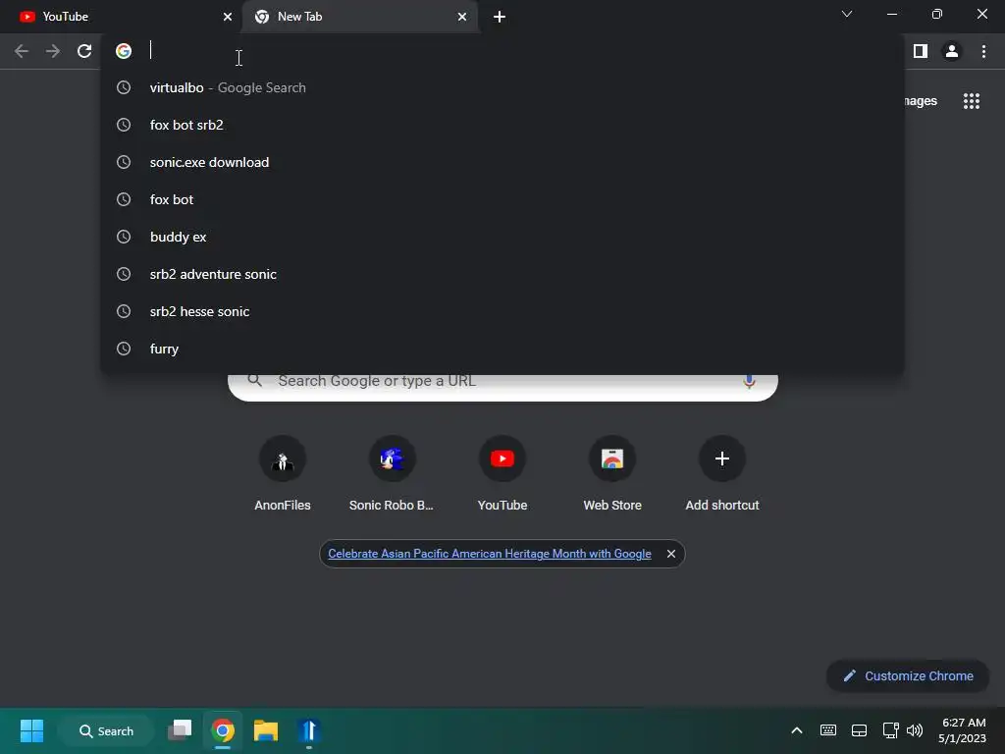Open Asian Pacific American Heritage Month link
The height and width of the screenshot is (754, 1005).
(490, 554)
